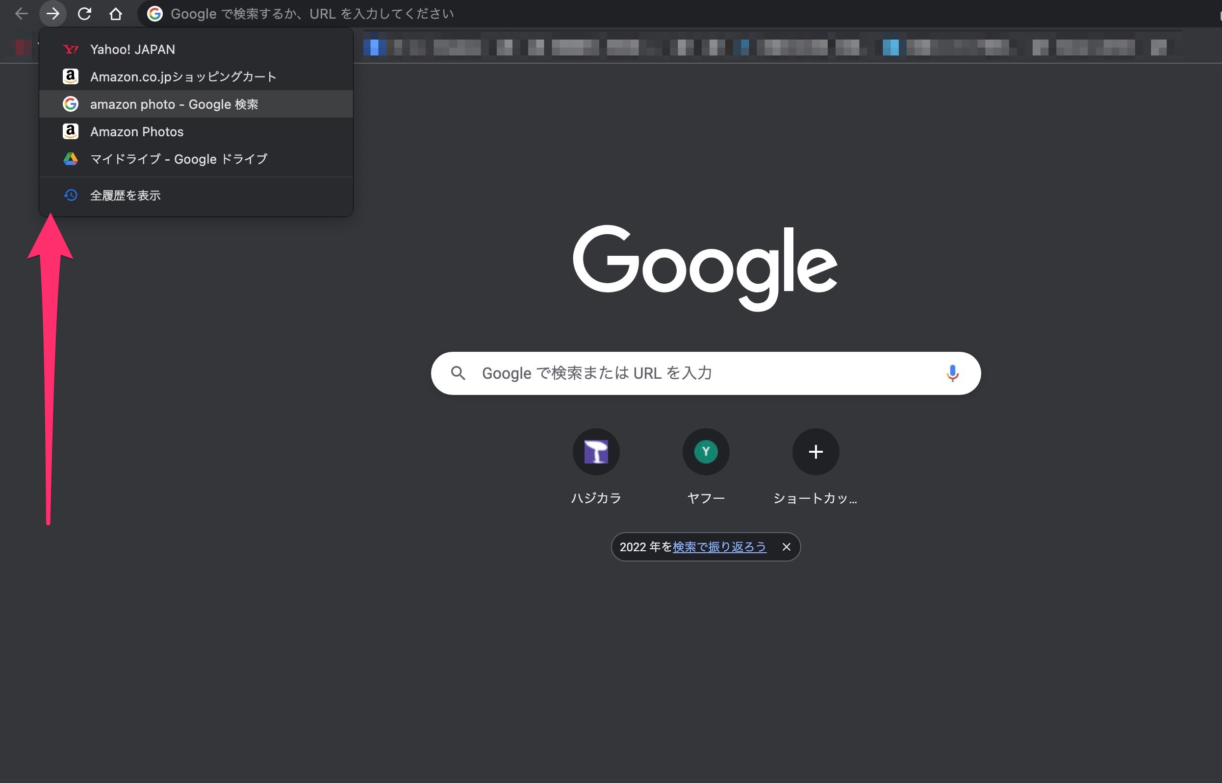Viewport: 1222px width, 783px height.
Task: Click the browser back arrow button
Action: 22,14
